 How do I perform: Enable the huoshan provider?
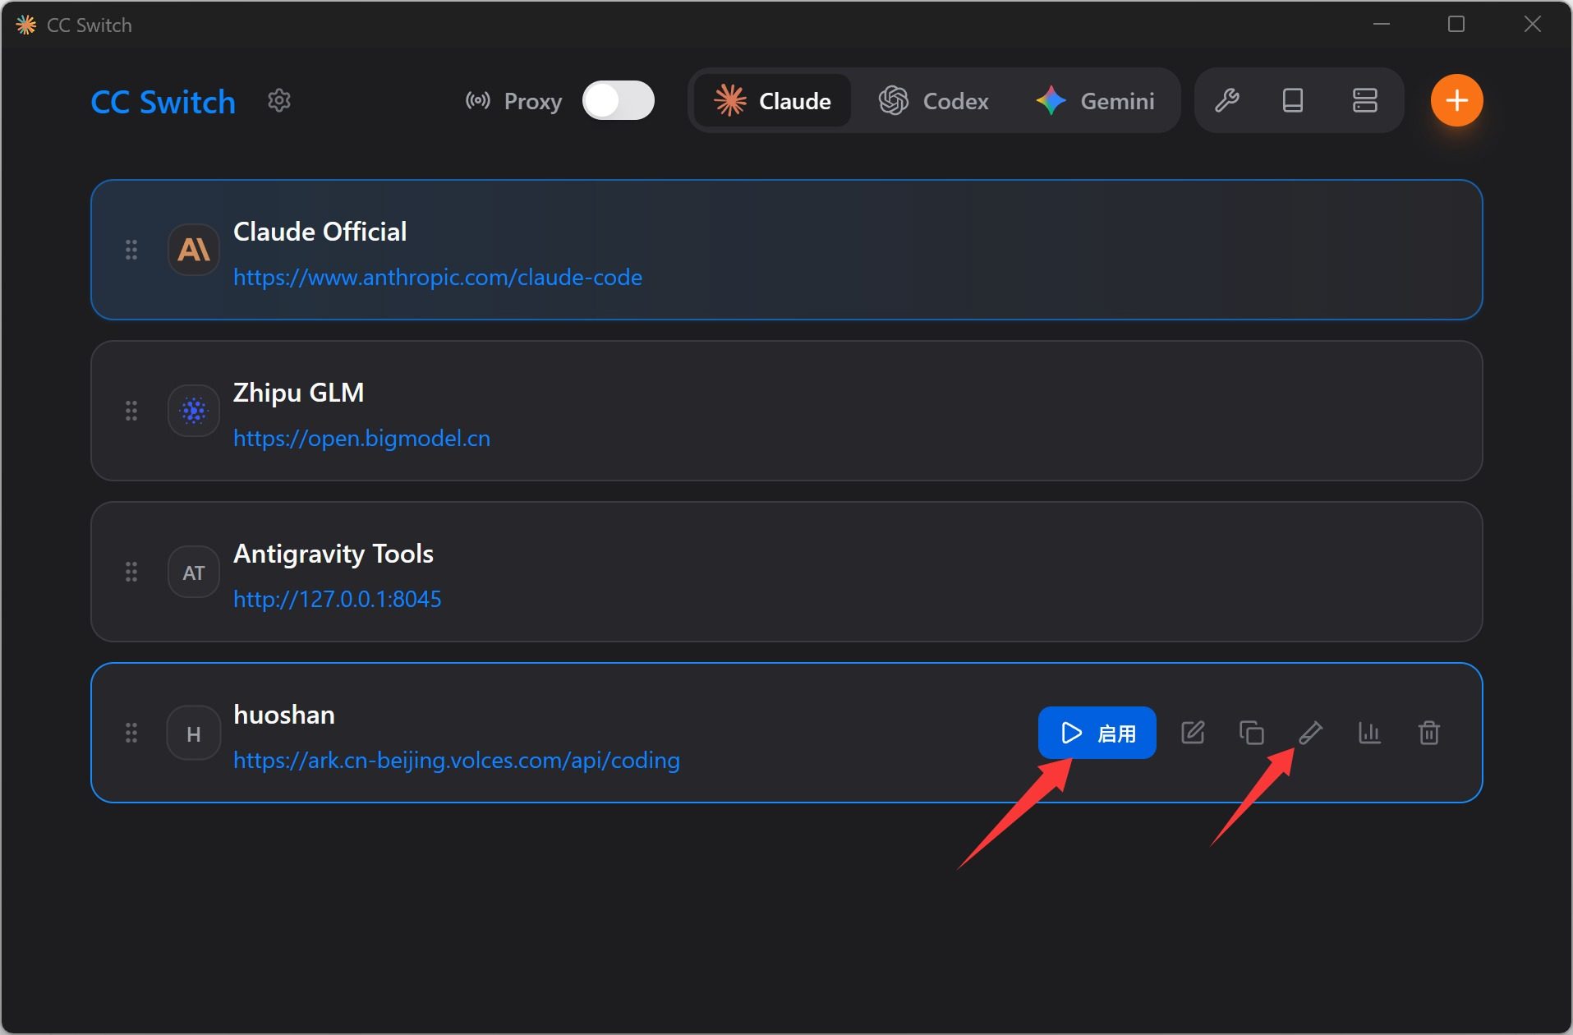click(1097, 733)
